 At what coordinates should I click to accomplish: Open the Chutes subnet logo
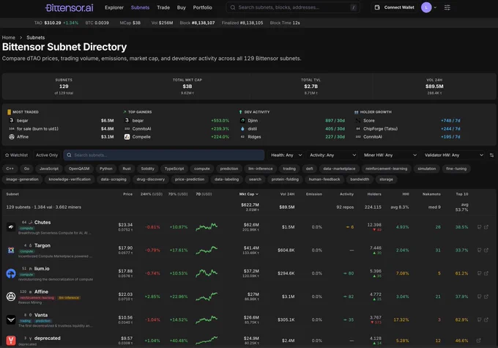click(11, 227)
